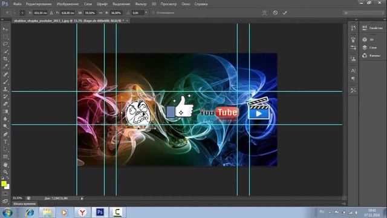Select the Clone Stamp tool
387x218 pixels.
pyautogui.click(x=5, y=89)
